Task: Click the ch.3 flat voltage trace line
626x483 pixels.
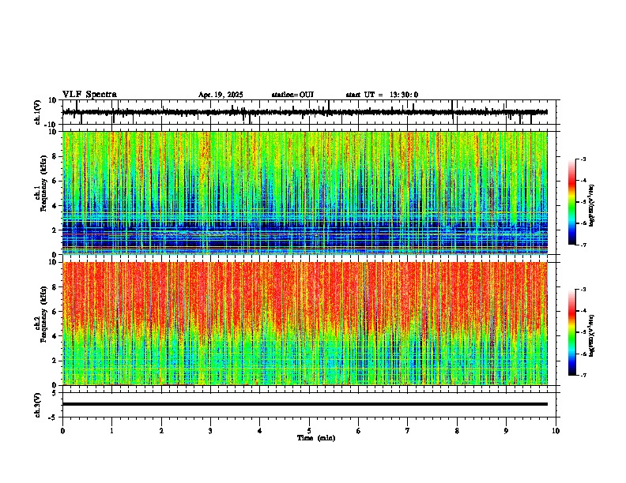Action: [305, 404]
